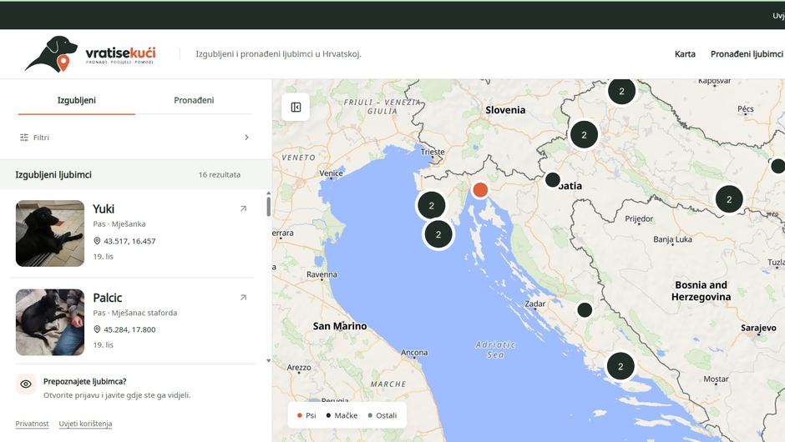Open Palcic listing via the arrow icon
The height and width of the screenshot is (442, 785).
coord(243,298)
